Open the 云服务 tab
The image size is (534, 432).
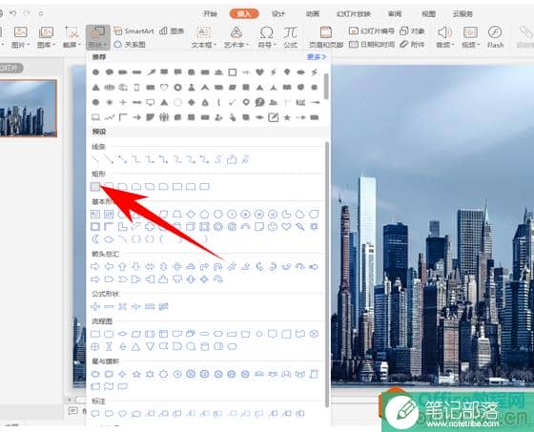[x=462, y=14]
